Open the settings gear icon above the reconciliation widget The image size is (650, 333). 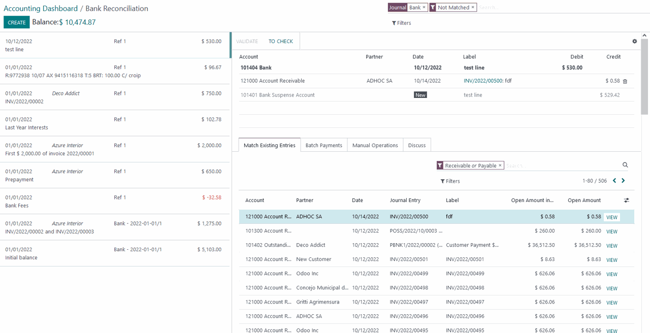[634, 41]
